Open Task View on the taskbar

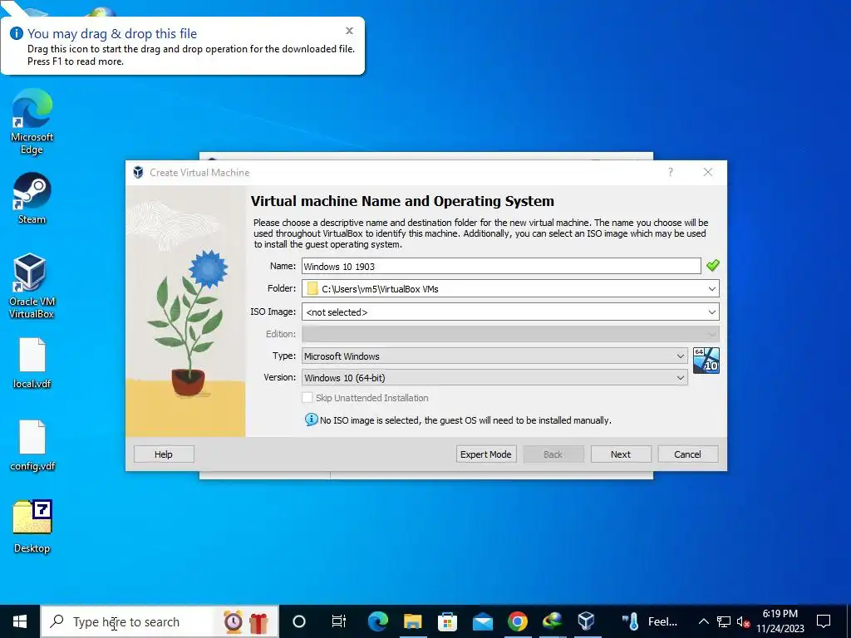tap(339, 621)
